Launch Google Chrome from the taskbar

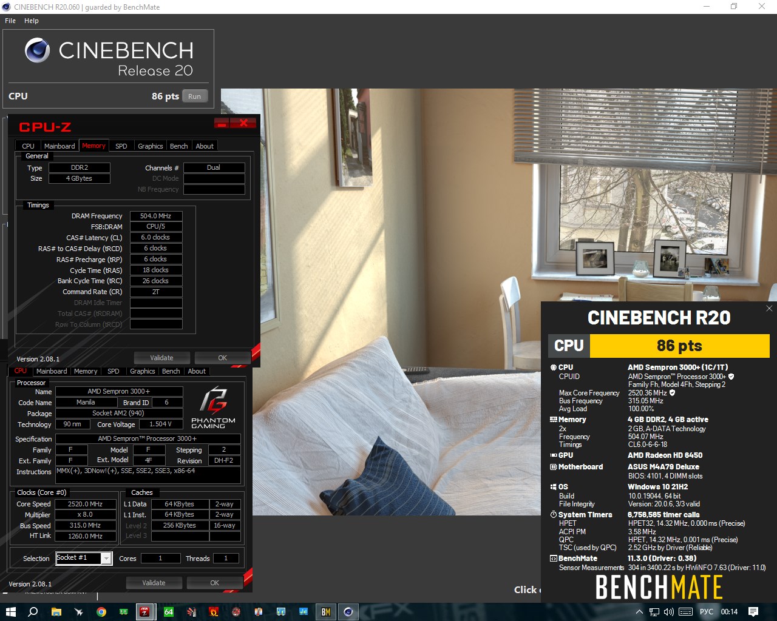pos(101,612)
